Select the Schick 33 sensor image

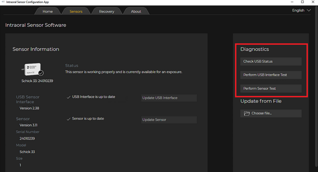[x=33, y=69]
